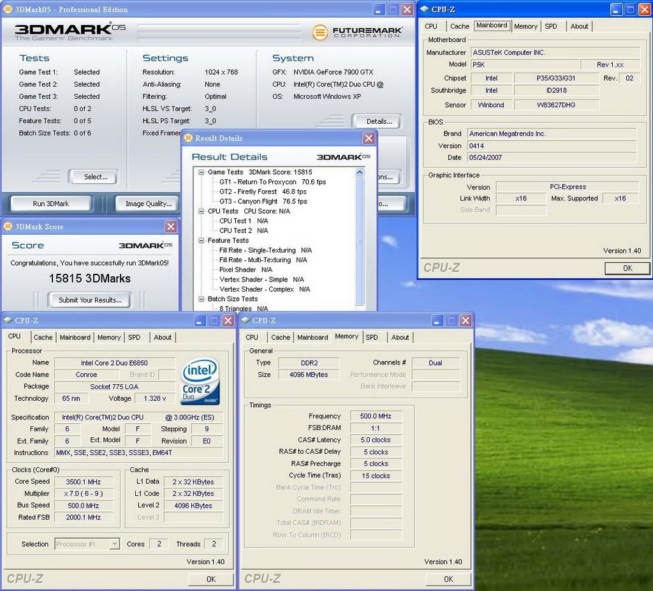Click OK in the CPU-Z CPU window
The width and height of the screenshot is (653, 591).
point(210,579)
